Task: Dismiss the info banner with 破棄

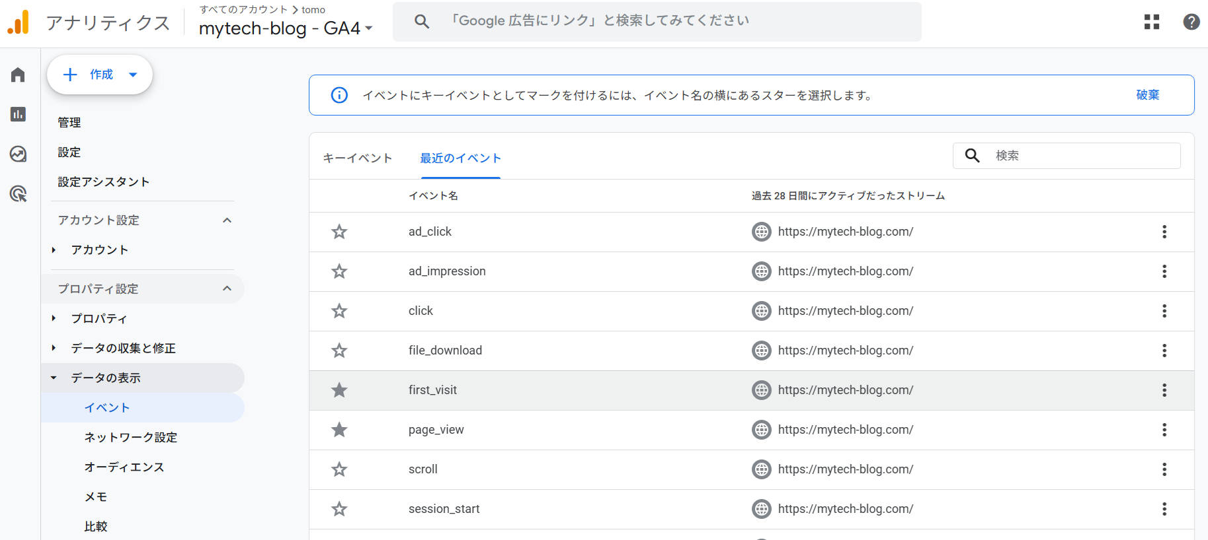Action: [1147, 95]
